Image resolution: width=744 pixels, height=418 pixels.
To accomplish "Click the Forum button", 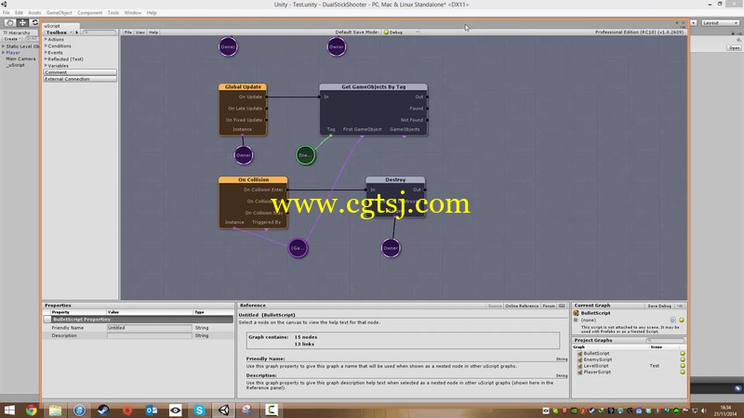I will point(549,306).
